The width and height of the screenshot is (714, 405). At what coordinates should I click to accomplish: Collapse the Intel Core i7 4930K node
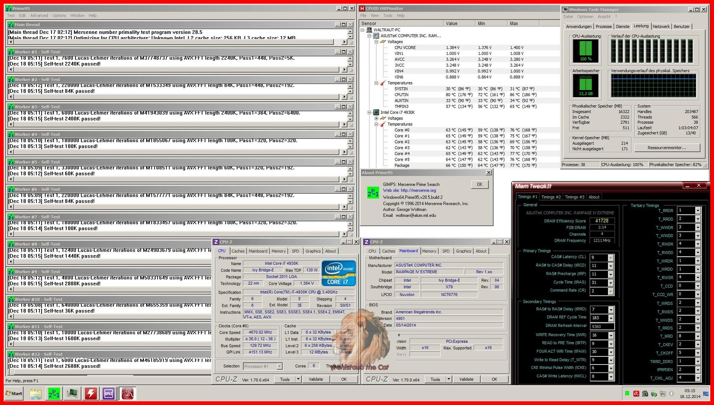pos(369,112)
